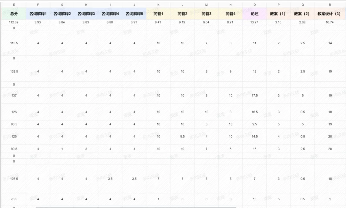Select 教案设计（3） value 14 in row 115.5

pos(330,43)
